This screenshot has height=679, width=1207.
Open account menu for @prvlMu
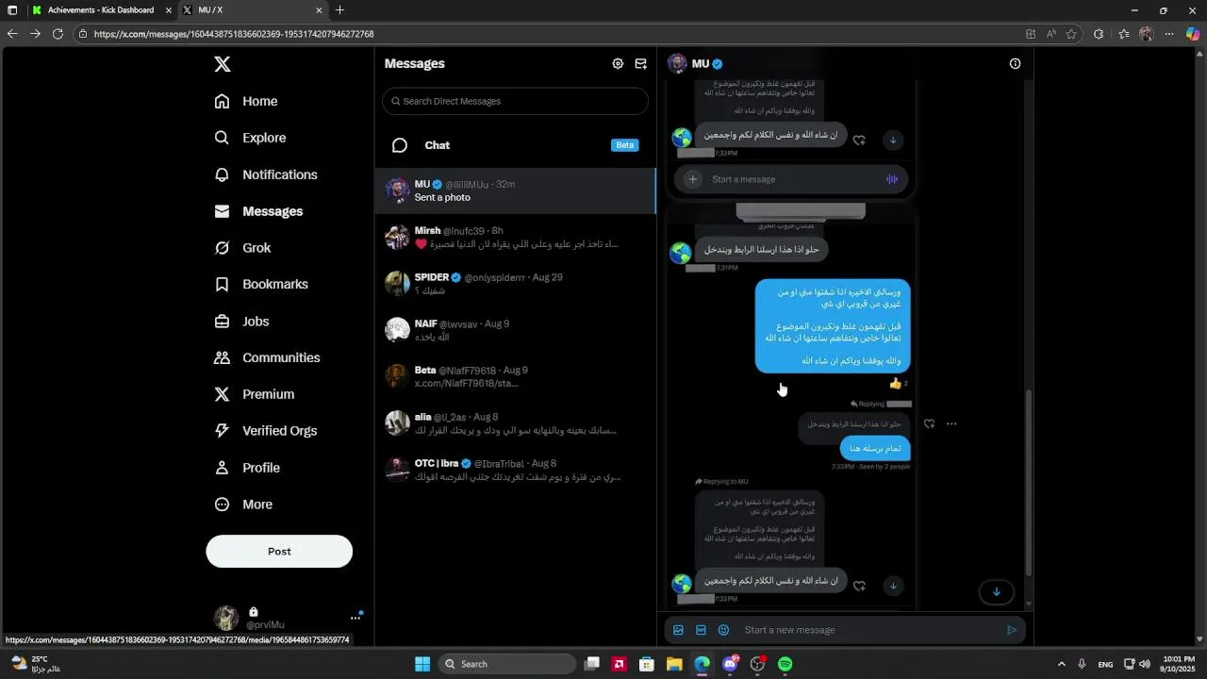[x=355, y=618]
